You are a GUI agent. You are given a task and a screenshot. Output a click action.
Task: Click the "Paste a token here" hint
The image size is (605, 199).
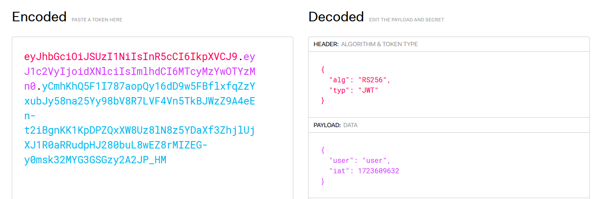pyautogui.click(x=97, y=20)
